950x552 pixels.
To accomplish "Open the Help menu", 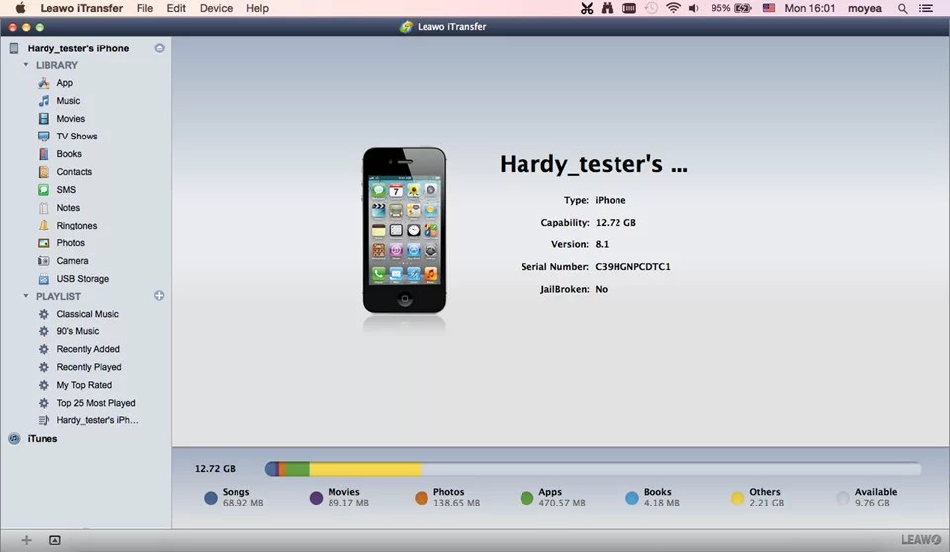I will [257, 9].
